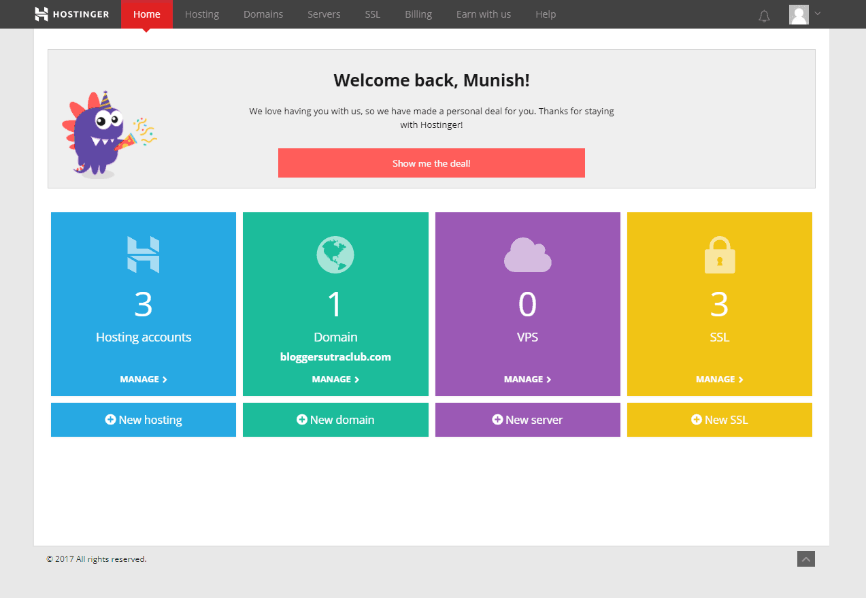Click the scroll-to-top arrow icon
Image resolution: width=866 pixels, height=598 pixels.
coord(806,559)
